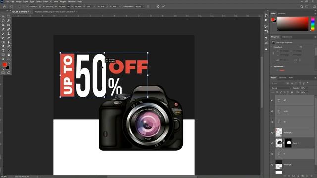Viewport: 317px width, 178px height.
Task: Reset default foreground and background colors
Action: tap(3, 69)
